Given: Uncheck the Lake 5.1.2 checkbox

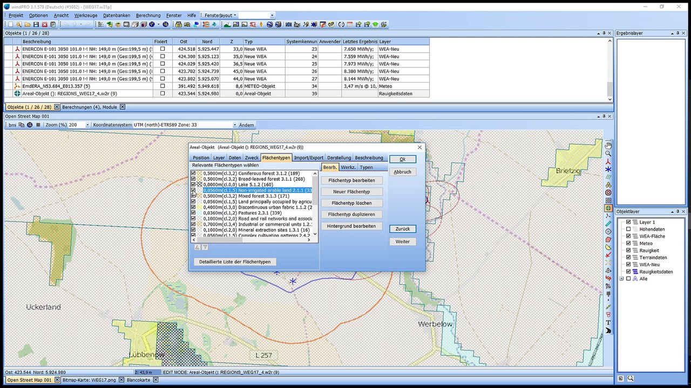Looking at the screenshot, I should click(193, 185).
